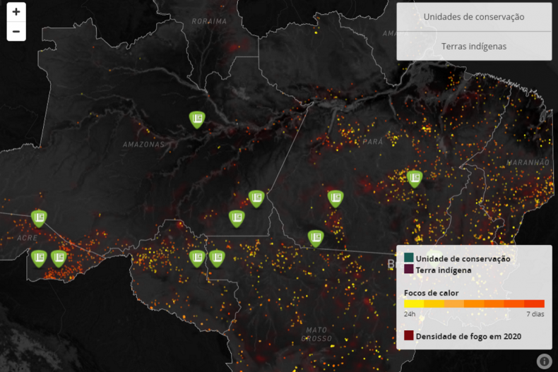
Task: Select upper marker of southeastern Amazonas pair
Action: tap(256, 198)
